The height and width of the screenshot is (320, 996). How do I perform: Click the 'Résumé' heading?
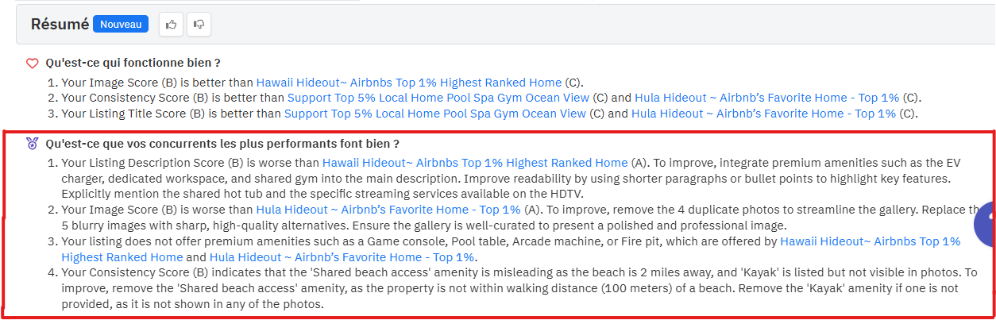pos(60,25)
